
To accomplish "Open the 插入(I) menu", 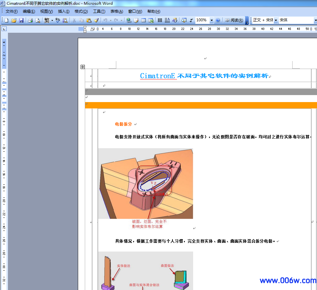I will (x=64, y=11).
